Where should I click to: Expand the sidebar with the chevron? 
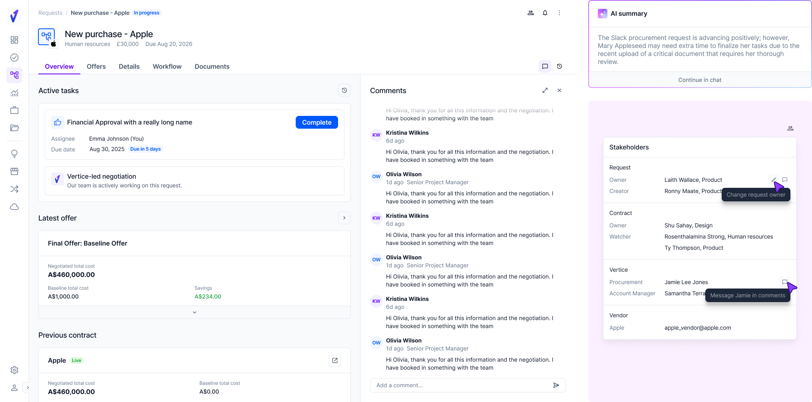28,388
